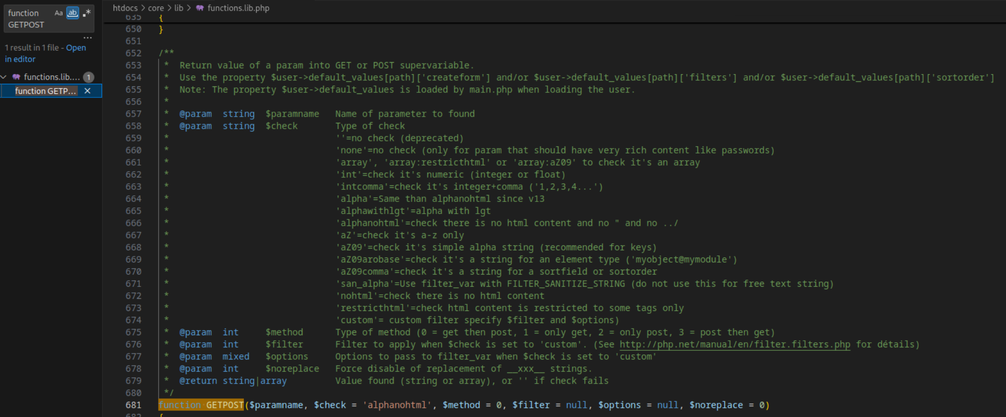Click "'aZ09arobase'" comment text on line 669
The height and width of the screenshot is (417, 1006).
(370, 259)
